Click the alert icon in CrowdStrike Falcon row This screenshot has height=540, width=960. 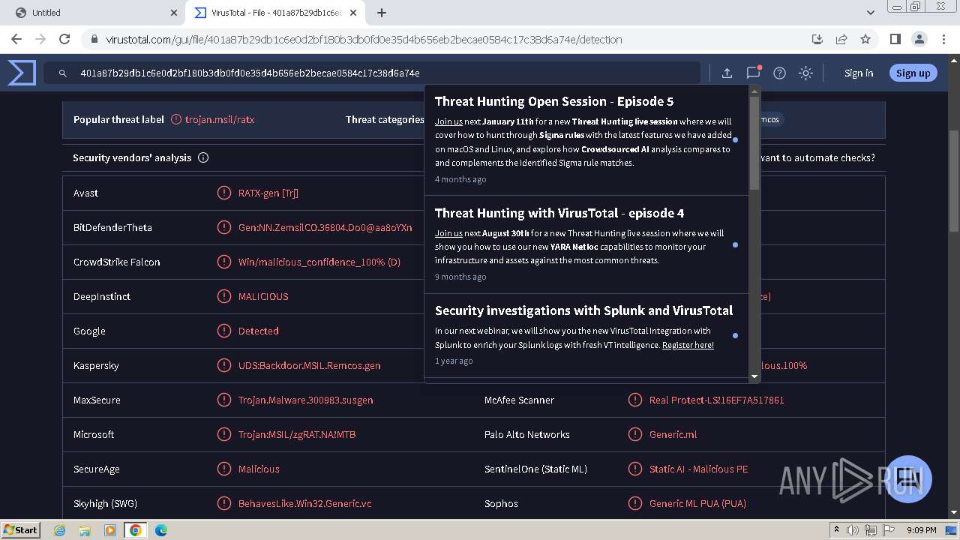pyautogui.click(x=223, y=262)
